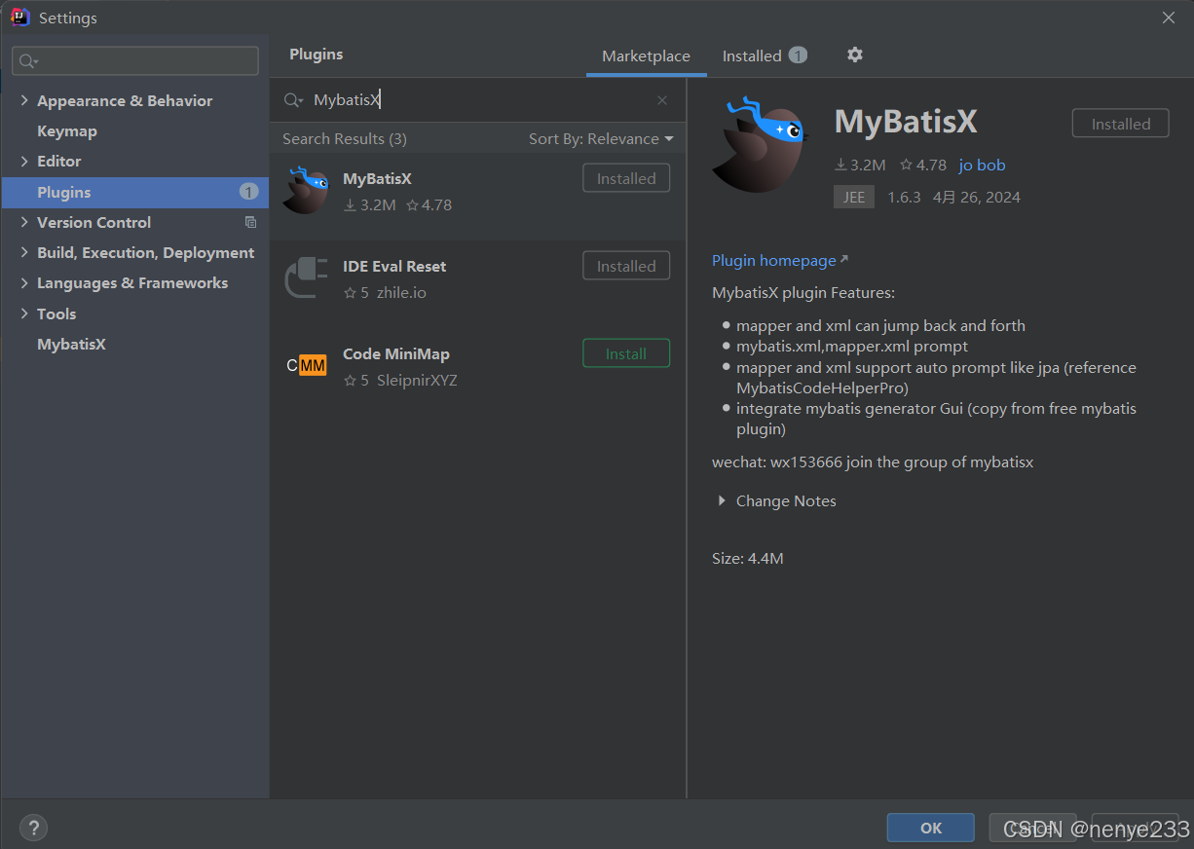The height and width of the screenshot is (849, 1194).
Task: Select the MyBatisX bird icon in results
Action: (x=306, y=190)
